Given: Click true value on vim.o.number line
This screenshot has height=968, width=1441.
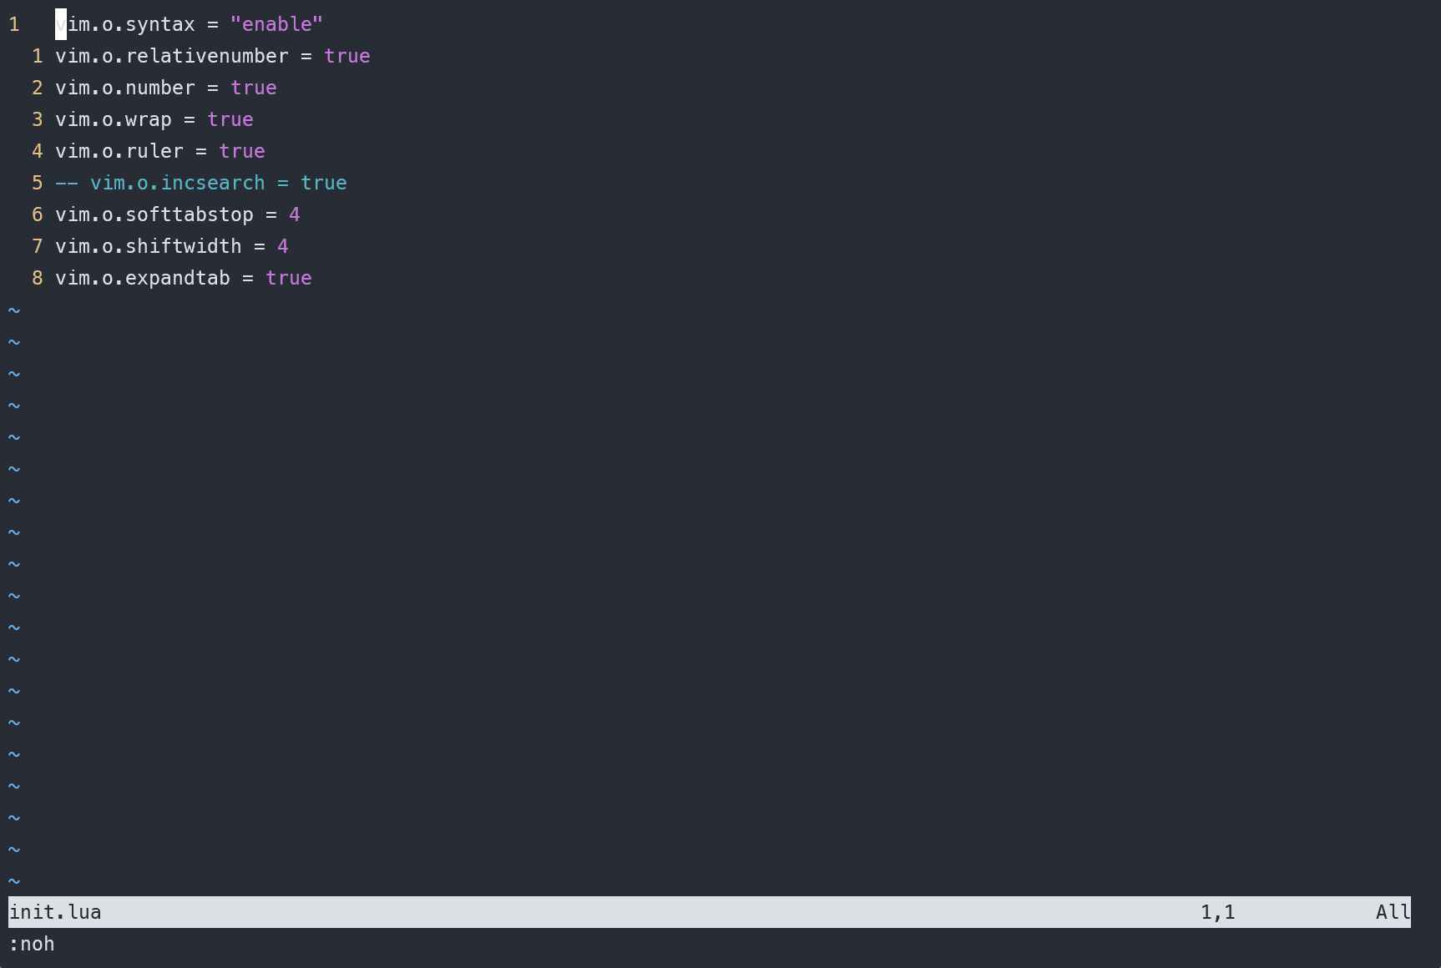Looking at the screenshot, I should [x=254, y=88].
